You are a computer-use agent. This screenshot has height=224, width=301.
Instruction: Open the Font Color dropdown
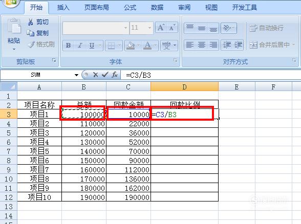coord(155,46)
